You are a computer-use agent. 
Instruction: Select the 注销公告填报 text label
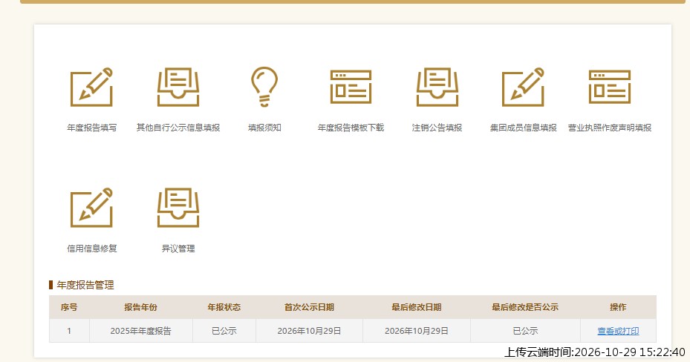point(437,128)
